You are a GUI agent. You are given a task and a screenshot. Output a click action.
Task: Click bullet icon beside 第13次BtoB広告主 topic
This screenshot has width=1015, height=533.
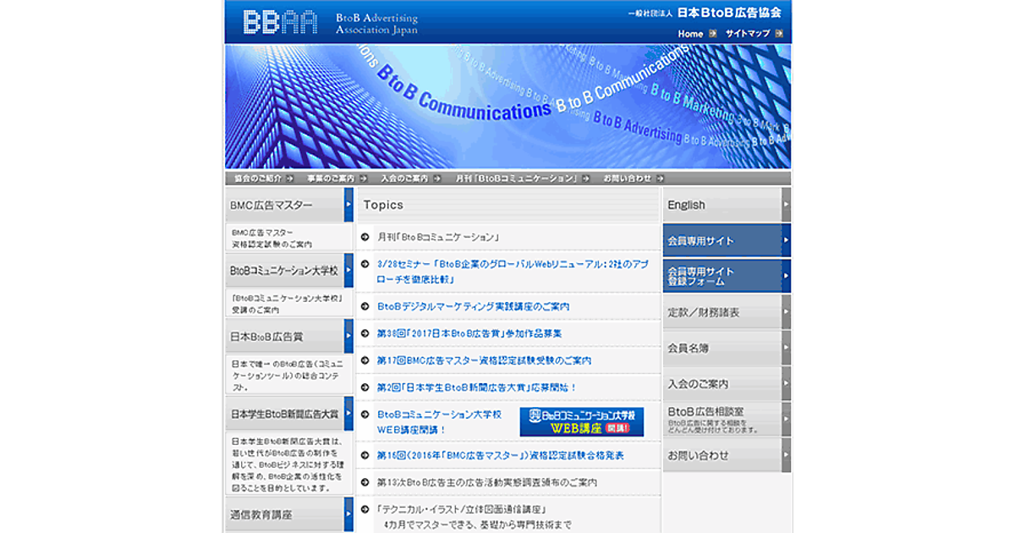(365, 482)
